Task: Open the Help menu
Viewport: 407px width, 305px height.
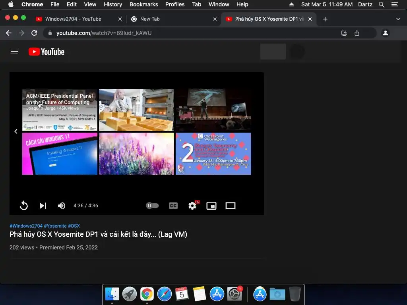Action: pos(242,4)
